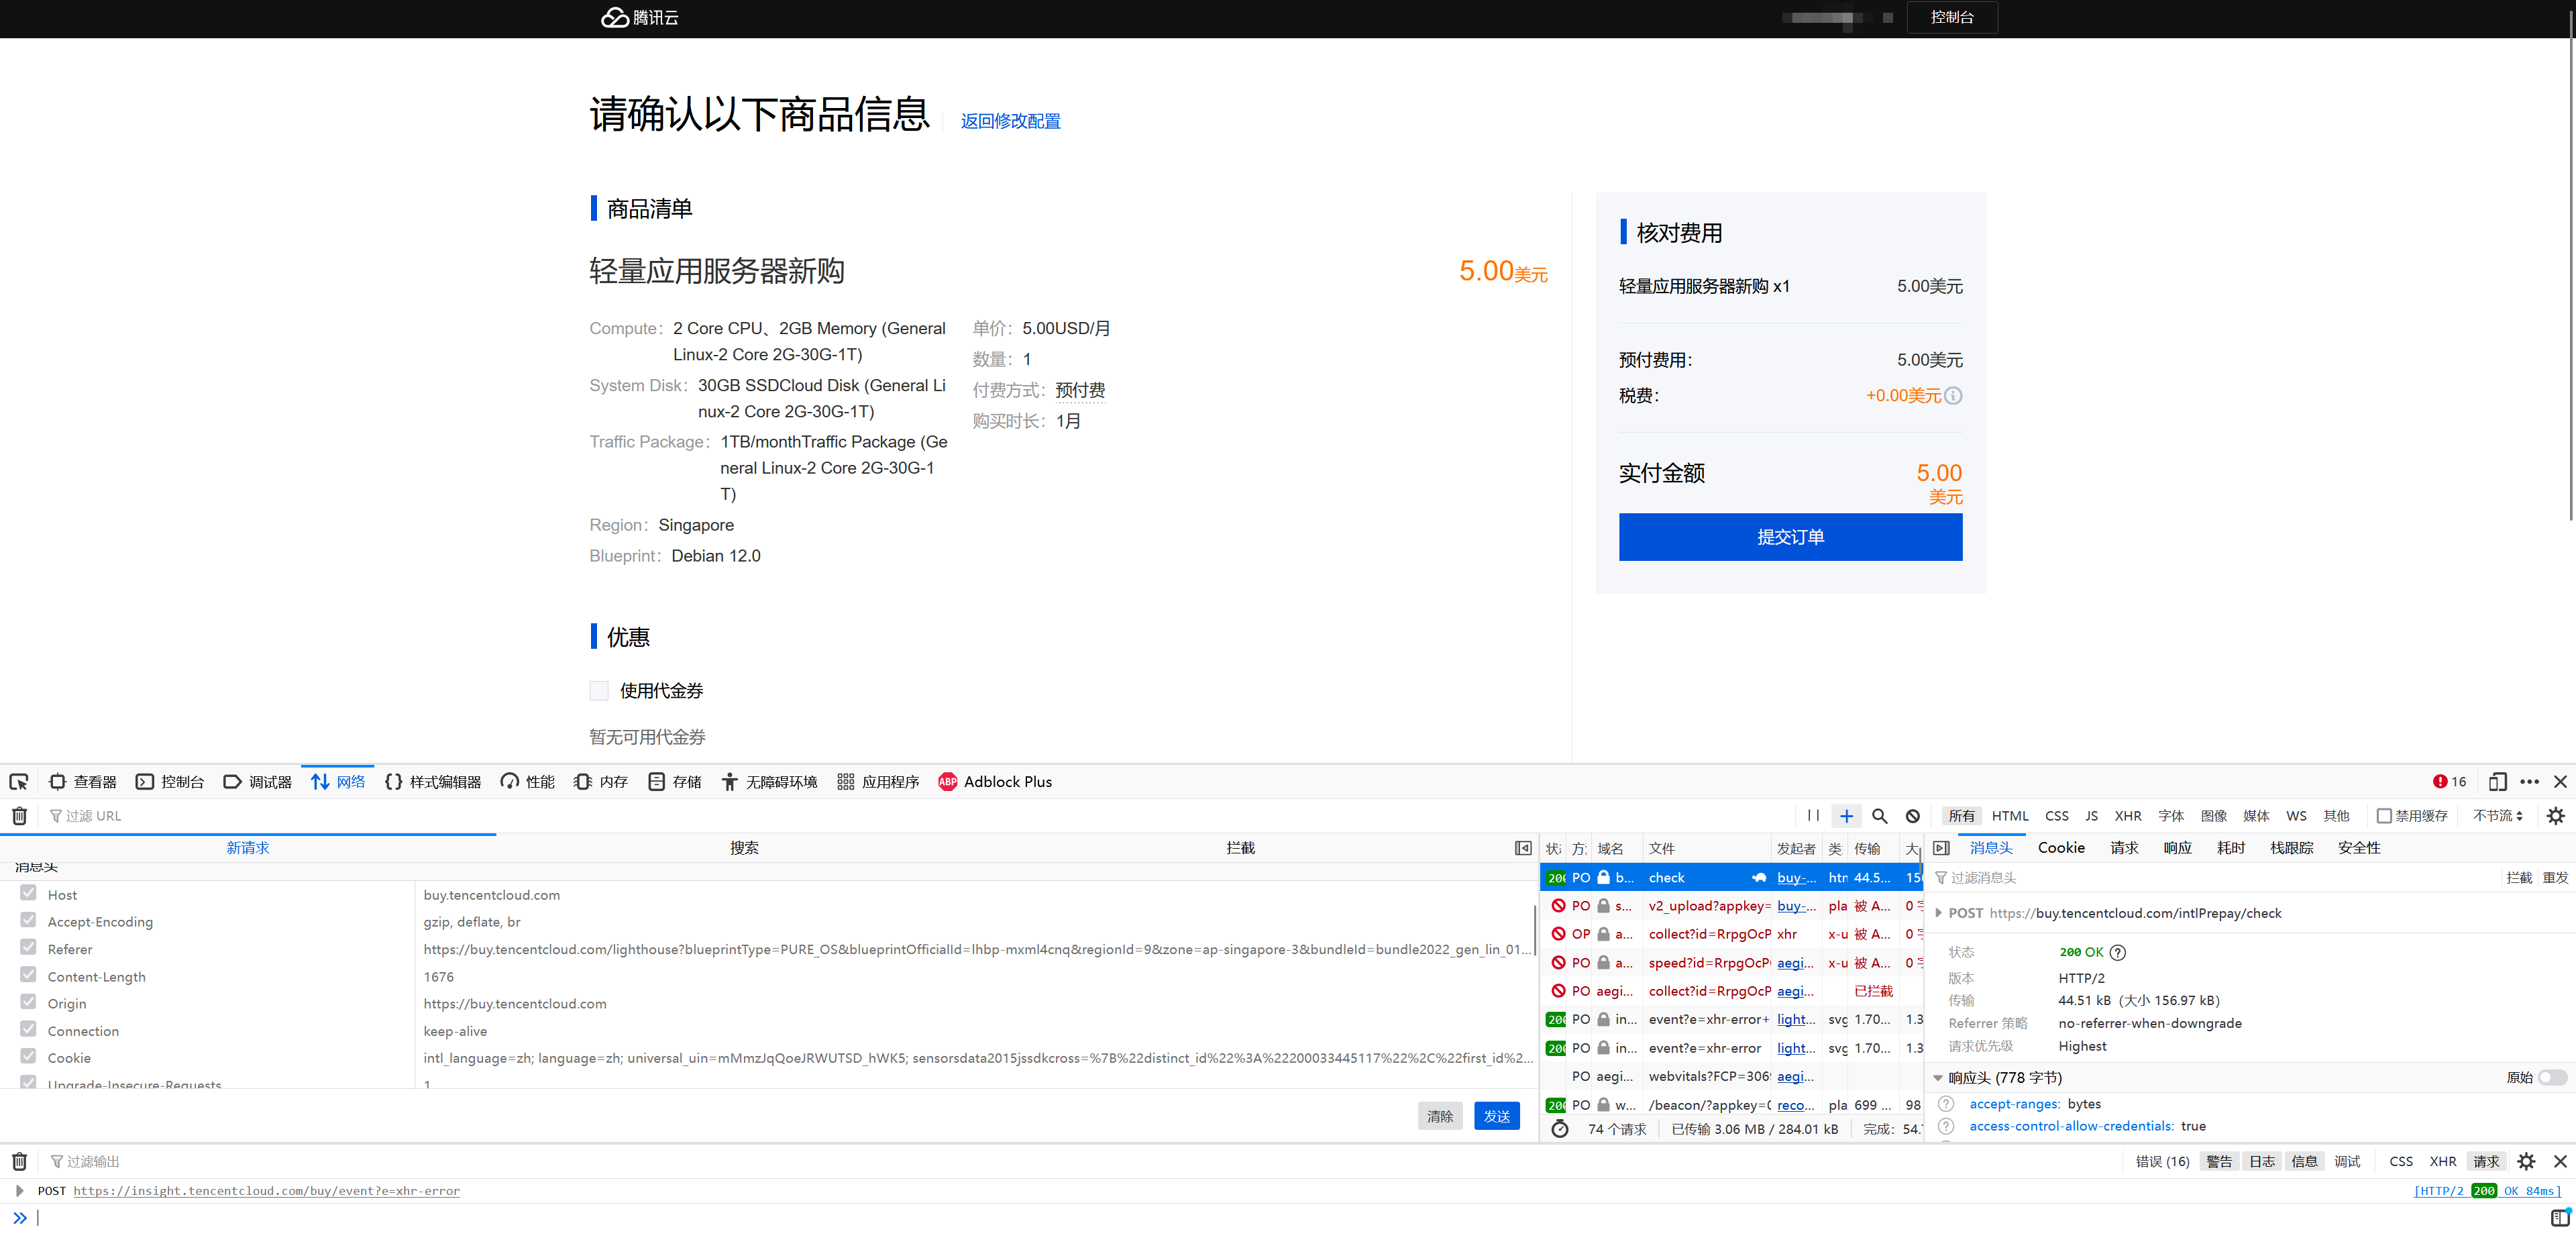Open the 不节流 throttling dropdown
The width and height of the screenshot is (2576, 1256).
pos(2498,816)
